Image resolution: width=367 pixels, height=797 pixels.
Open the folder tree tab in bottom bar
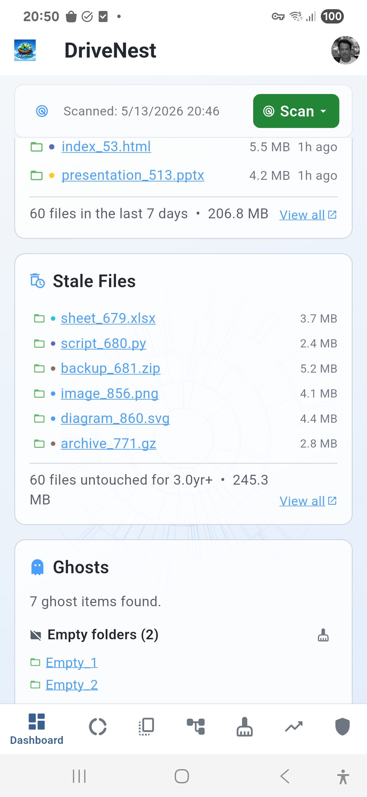click(196, 727)
